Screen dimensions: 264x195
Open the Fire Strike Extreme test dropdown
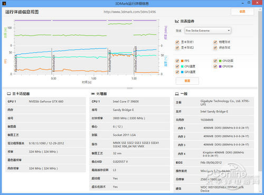208,31
